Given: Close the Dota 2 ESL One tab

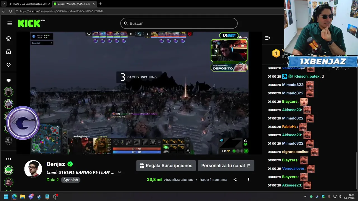Looking at the screenshot, I should (49, 4).
